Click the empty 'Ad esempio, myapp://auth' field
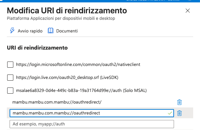The image size is (200, 135). [x=92, y=124]
